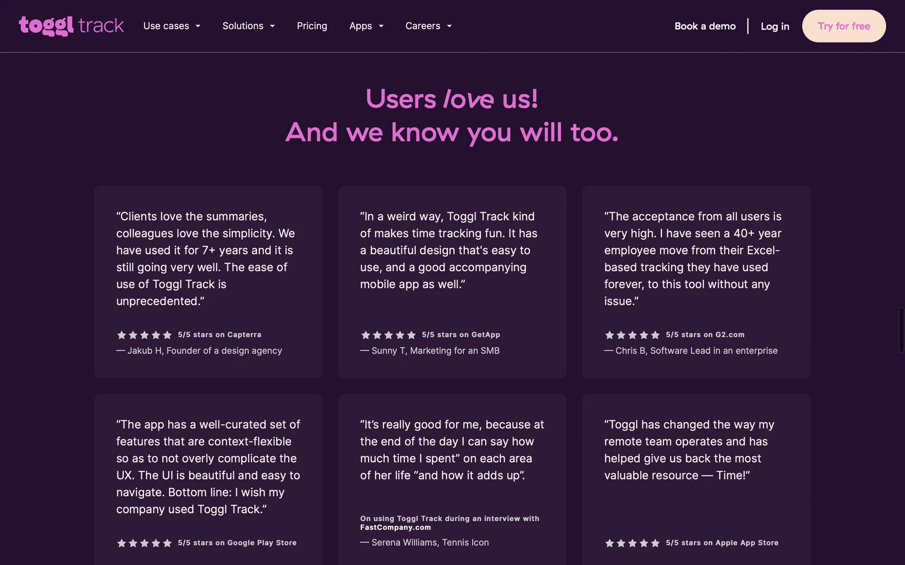Expand the Use cases dropdown menu

click(172, 26)
